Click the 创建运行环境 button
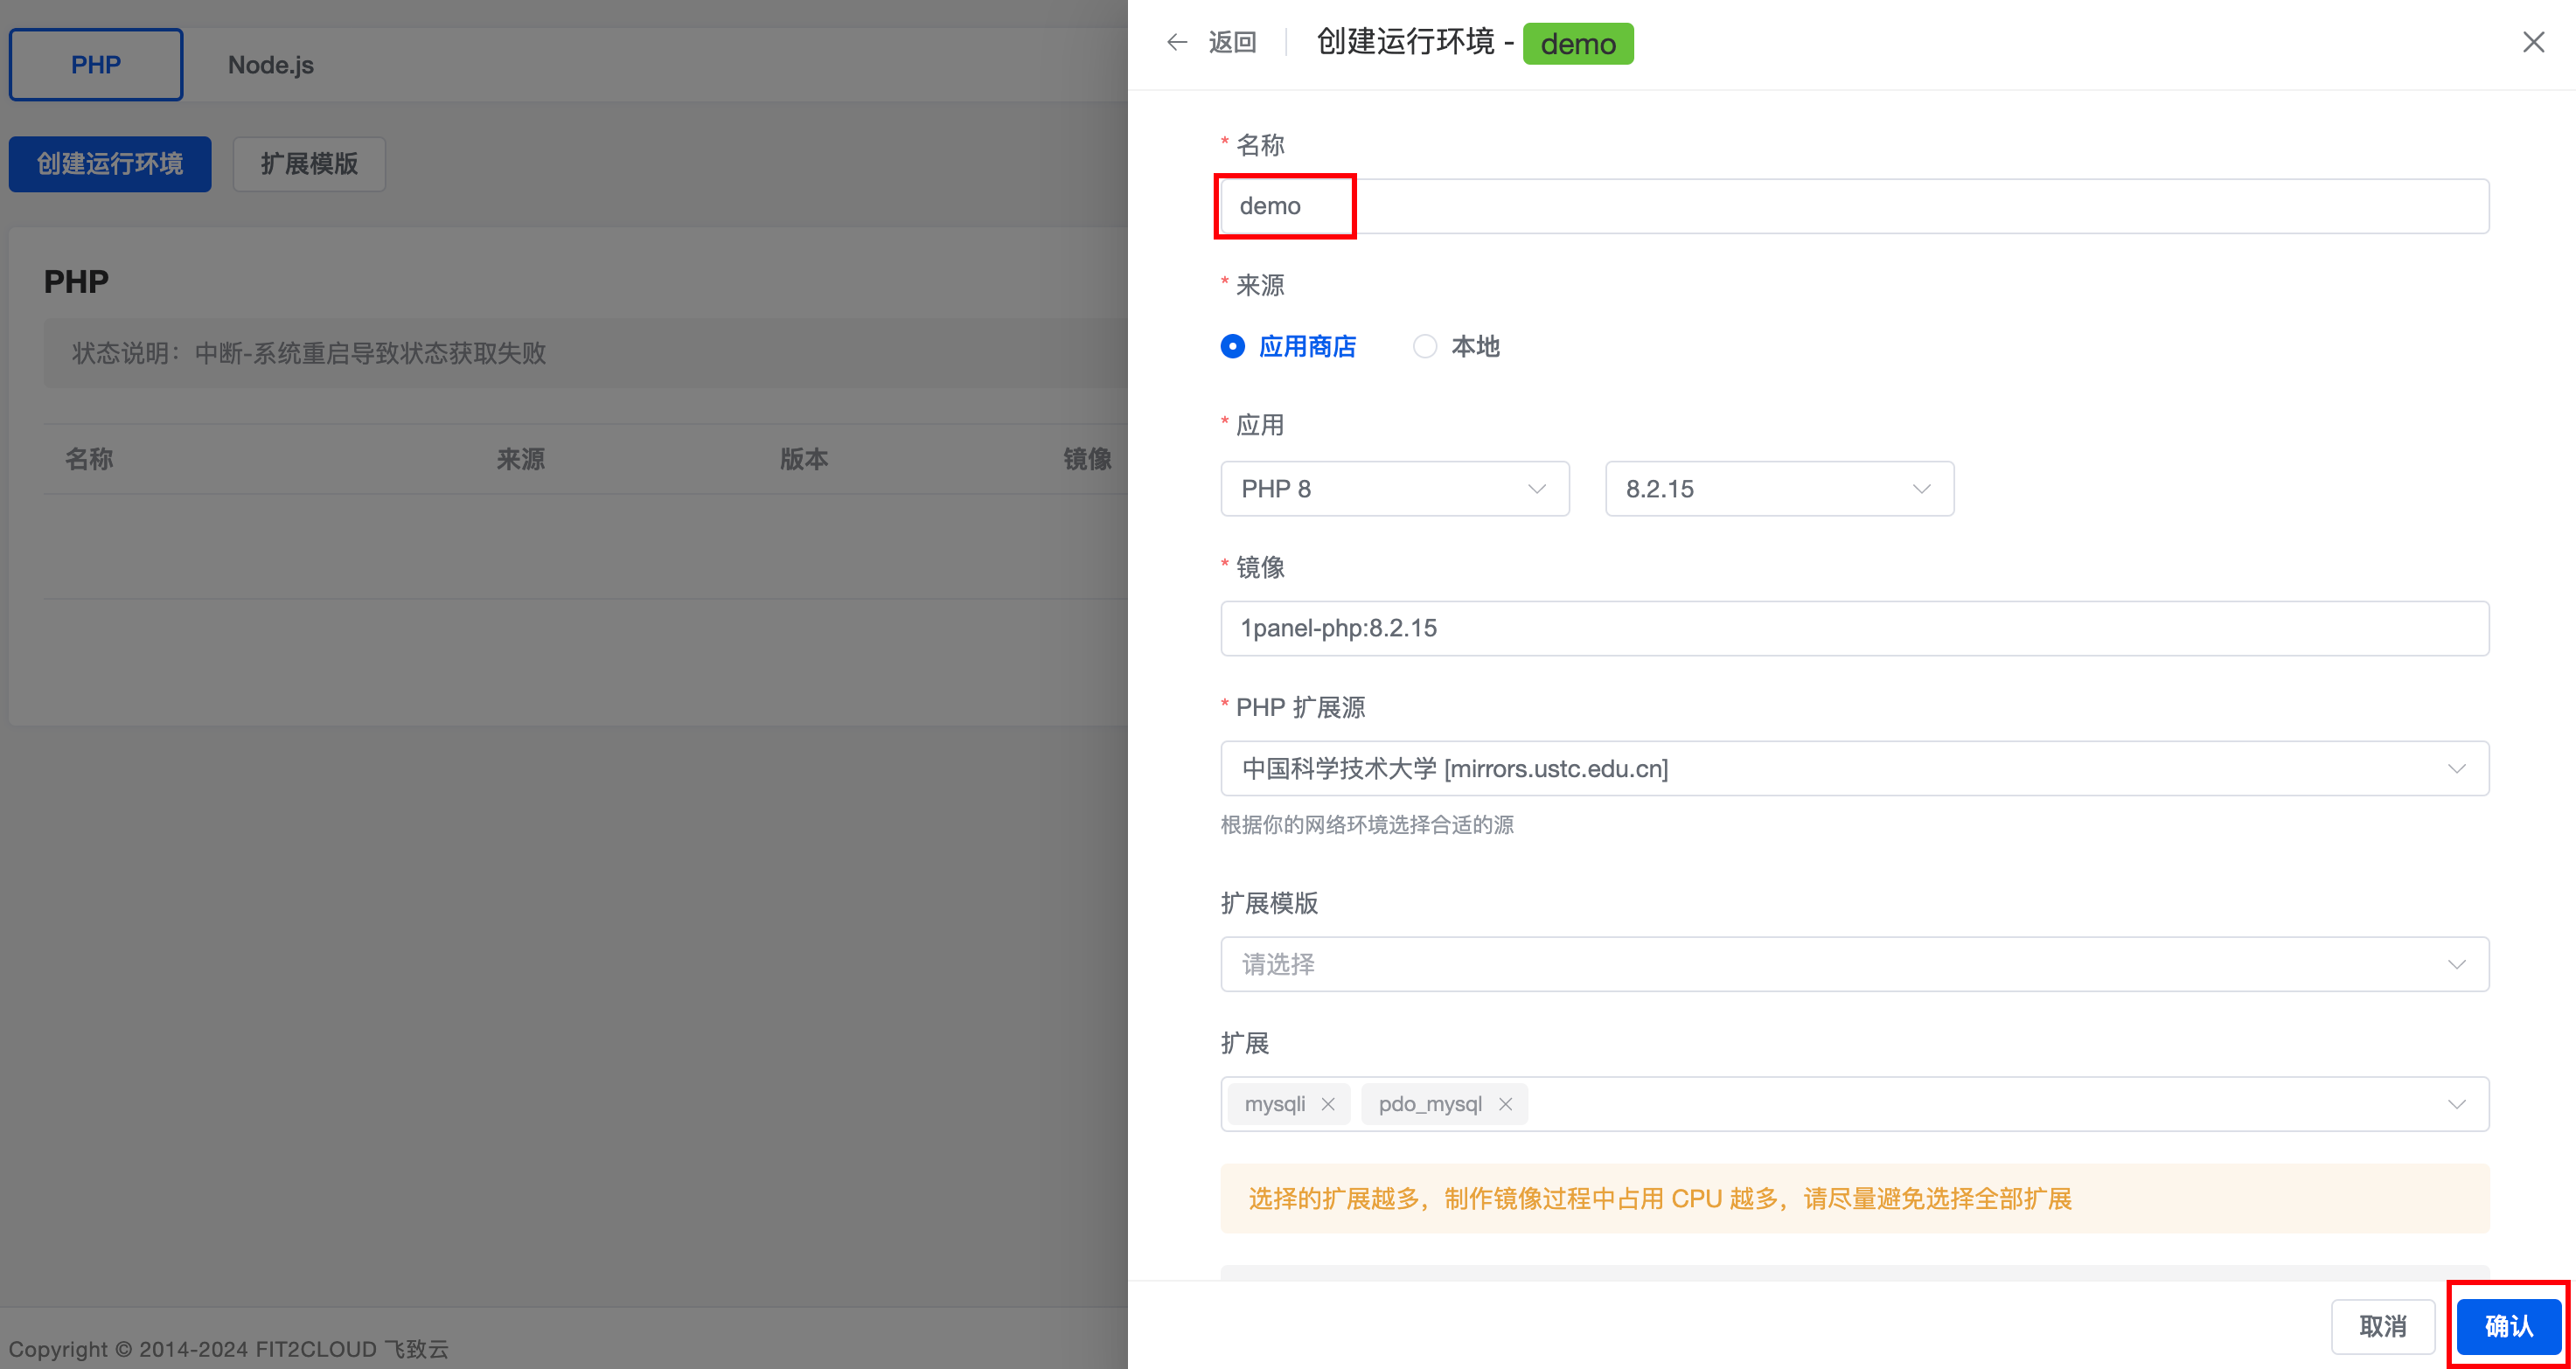Screen dimensions: 2576x1369 [x=110, y=164]
